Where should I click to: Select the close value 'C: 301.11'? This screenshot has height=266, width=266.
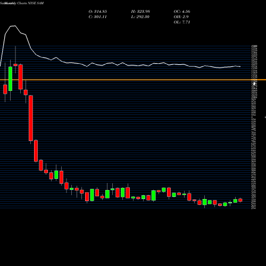(x=97, y=16)
